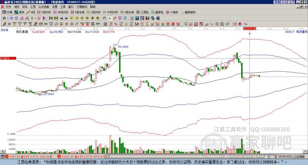Open the 行情 market quotes view
The image size is (308, 165).
(x=7, y=12)
